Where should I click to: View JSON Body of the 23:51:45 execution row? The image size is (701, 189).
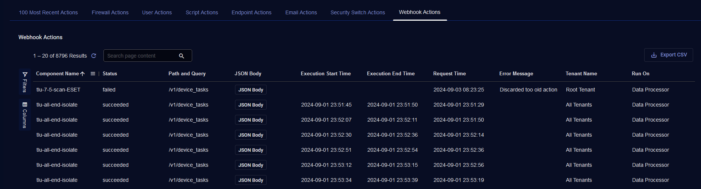pyautogui.click(x=251, y=105)
